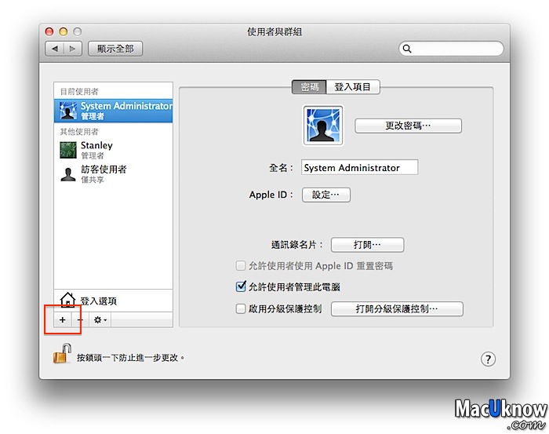
Task: Toggle 允許使用者管理此電腦 checkbox
Action: (x=242, y=287)
